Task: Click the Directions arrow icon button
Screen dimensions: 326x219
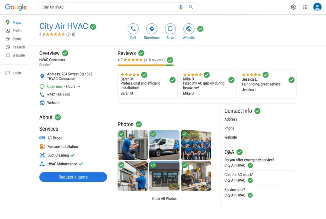Action: coord(152,29)
